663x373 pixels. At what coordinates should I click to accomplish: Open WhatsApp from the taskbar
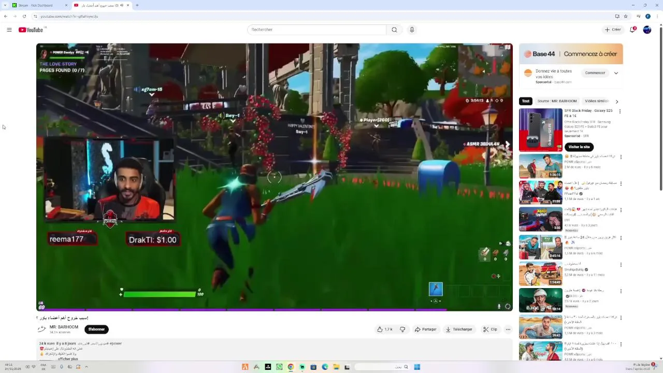[x=279, y=367]
